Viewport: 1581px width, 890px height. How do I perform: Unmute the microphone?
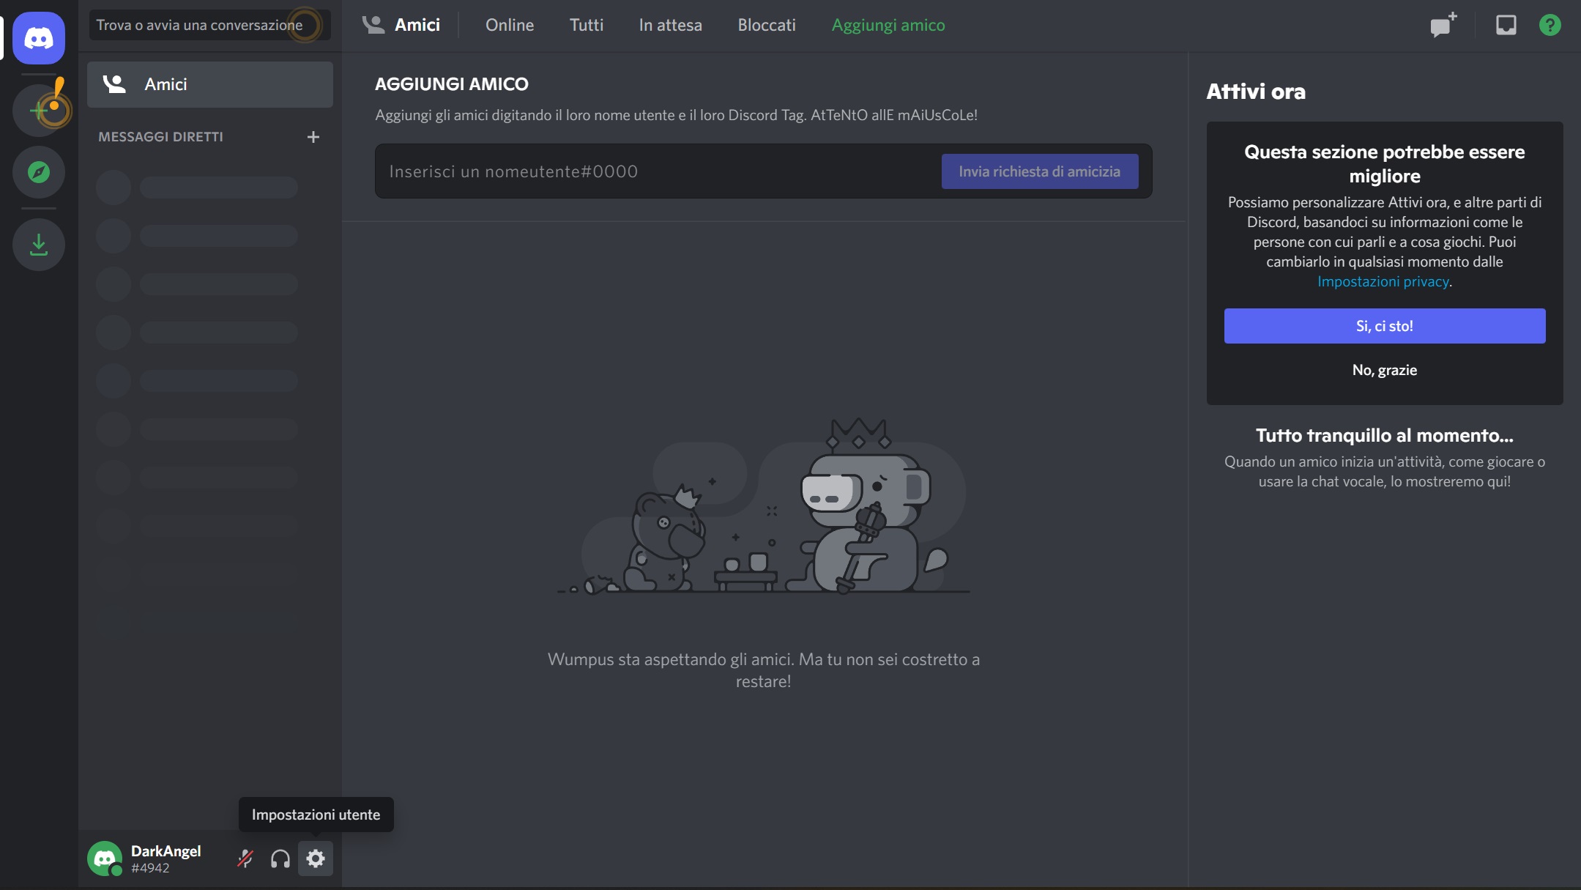coord(245,858)
